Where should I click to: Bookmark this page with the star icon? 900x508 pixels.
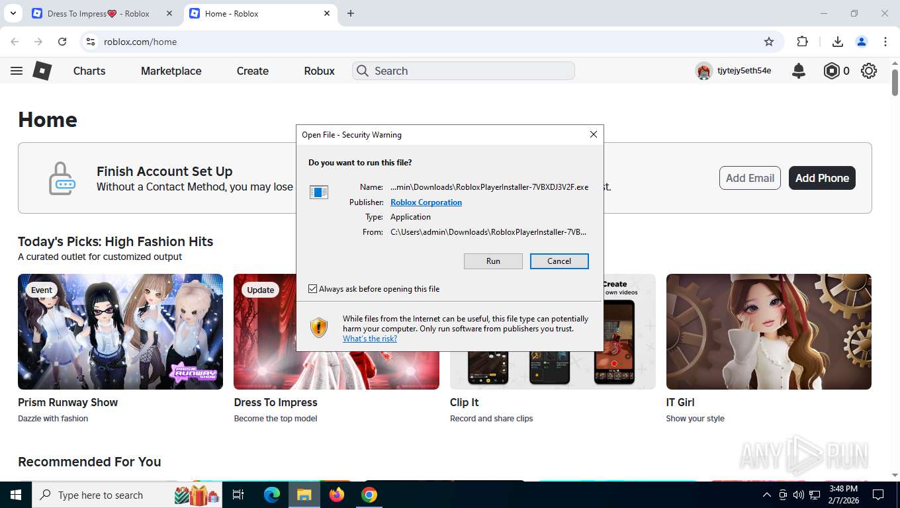coord(769,42)
